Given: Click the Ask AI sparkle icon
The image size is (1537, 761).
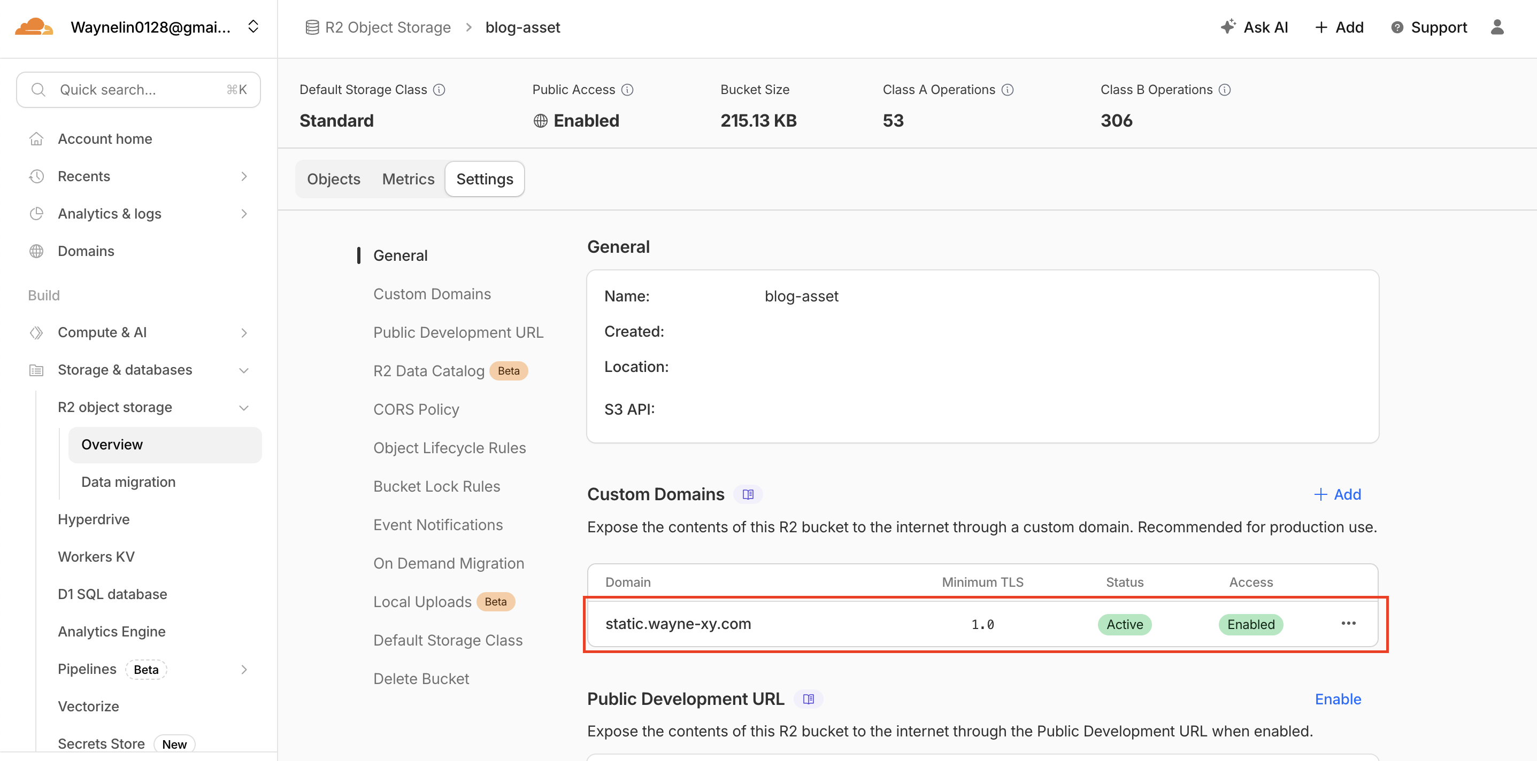Looking at the screenshot, I should [1227, 27].
